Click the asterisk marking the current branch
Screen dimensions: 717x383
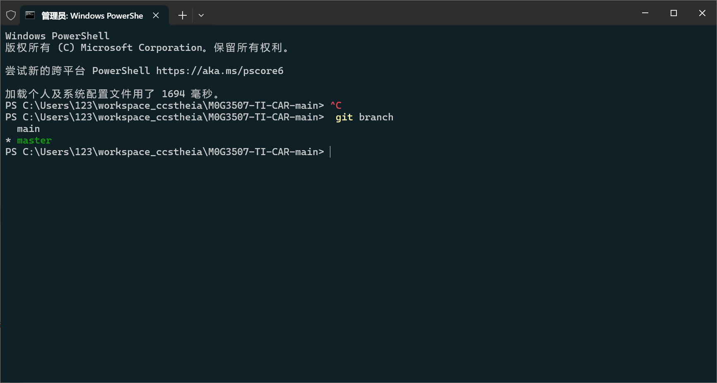click(8, 141)
